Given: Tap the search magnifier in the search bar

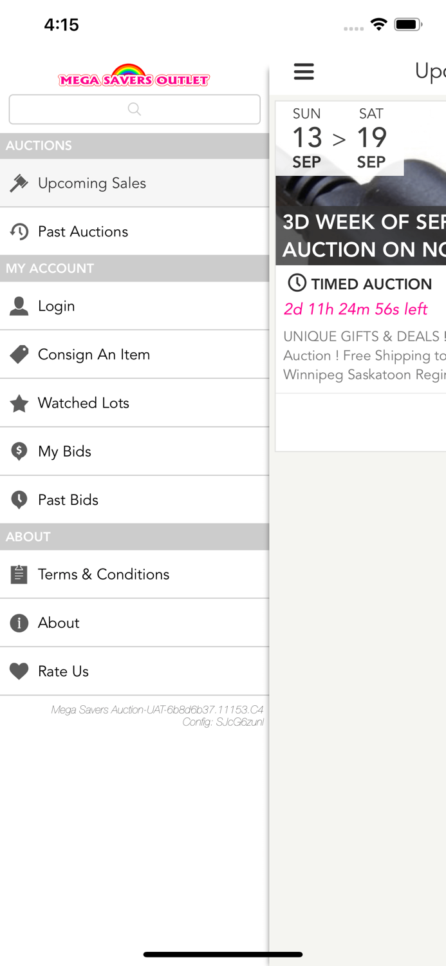Looking at the screenshot, I should coord(134,109).
